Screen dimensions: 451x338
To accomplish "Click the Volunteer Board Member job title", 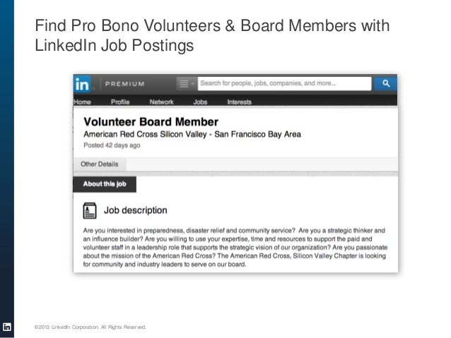I will tap(151, 122).
